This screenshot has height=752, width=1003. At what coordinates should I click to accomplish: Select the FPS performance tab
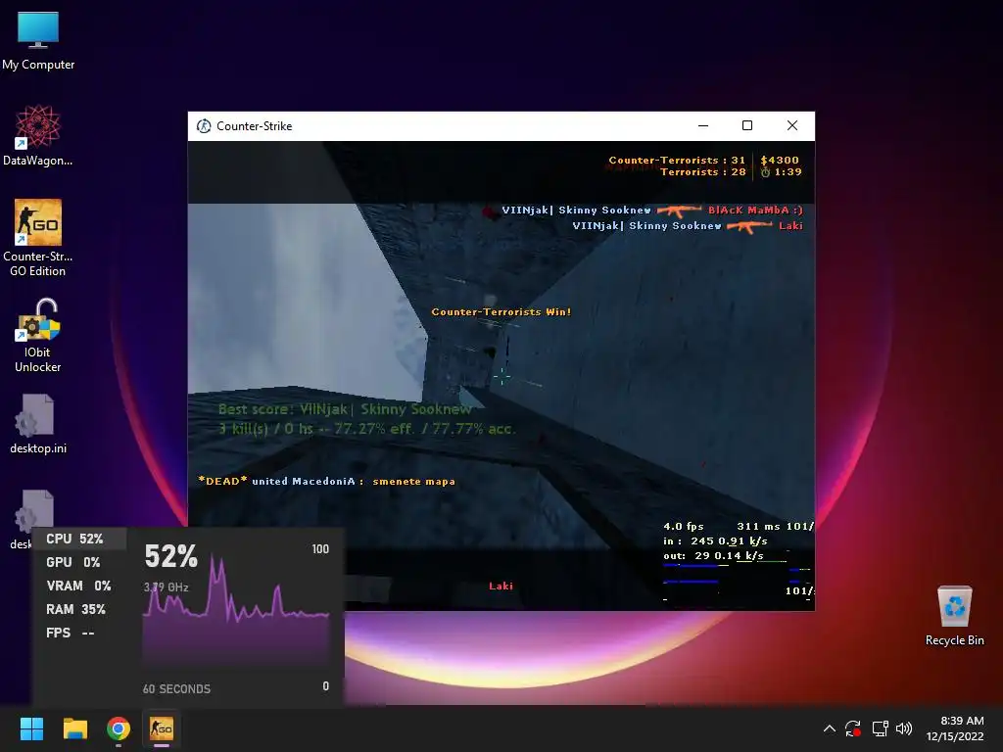click(x=79, y=634)
